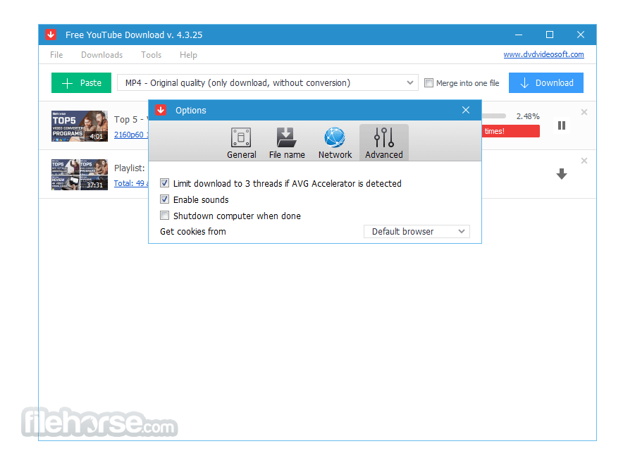This screenshot has width=635, height=458.
Task: Click the Playlist: title text
Action: click(129, 168)
